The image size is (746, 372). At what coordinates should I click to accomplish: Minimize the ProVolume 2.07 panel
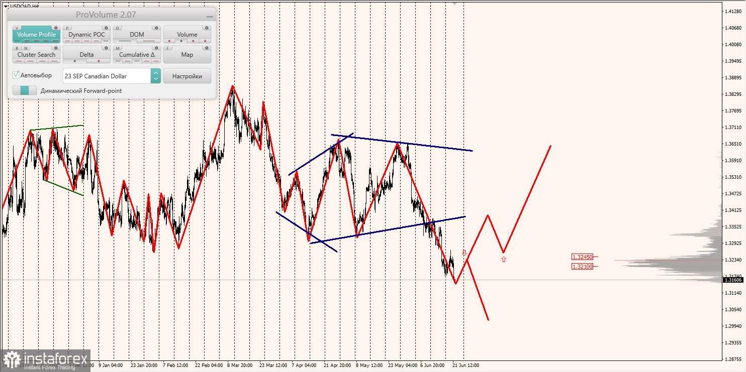[x=210, y=17]
